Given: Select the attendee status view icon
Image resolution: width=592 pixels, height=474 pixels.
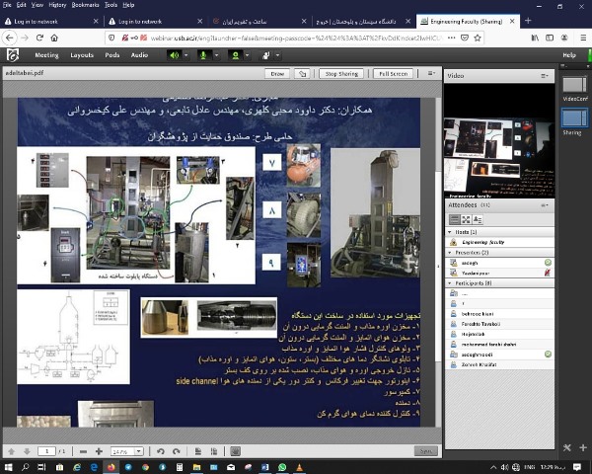Looking at the screenshot, I should coord(478,219).
